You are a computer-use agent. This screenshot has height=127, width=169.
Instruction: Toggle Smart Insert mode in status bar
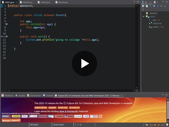click(58, 125)
